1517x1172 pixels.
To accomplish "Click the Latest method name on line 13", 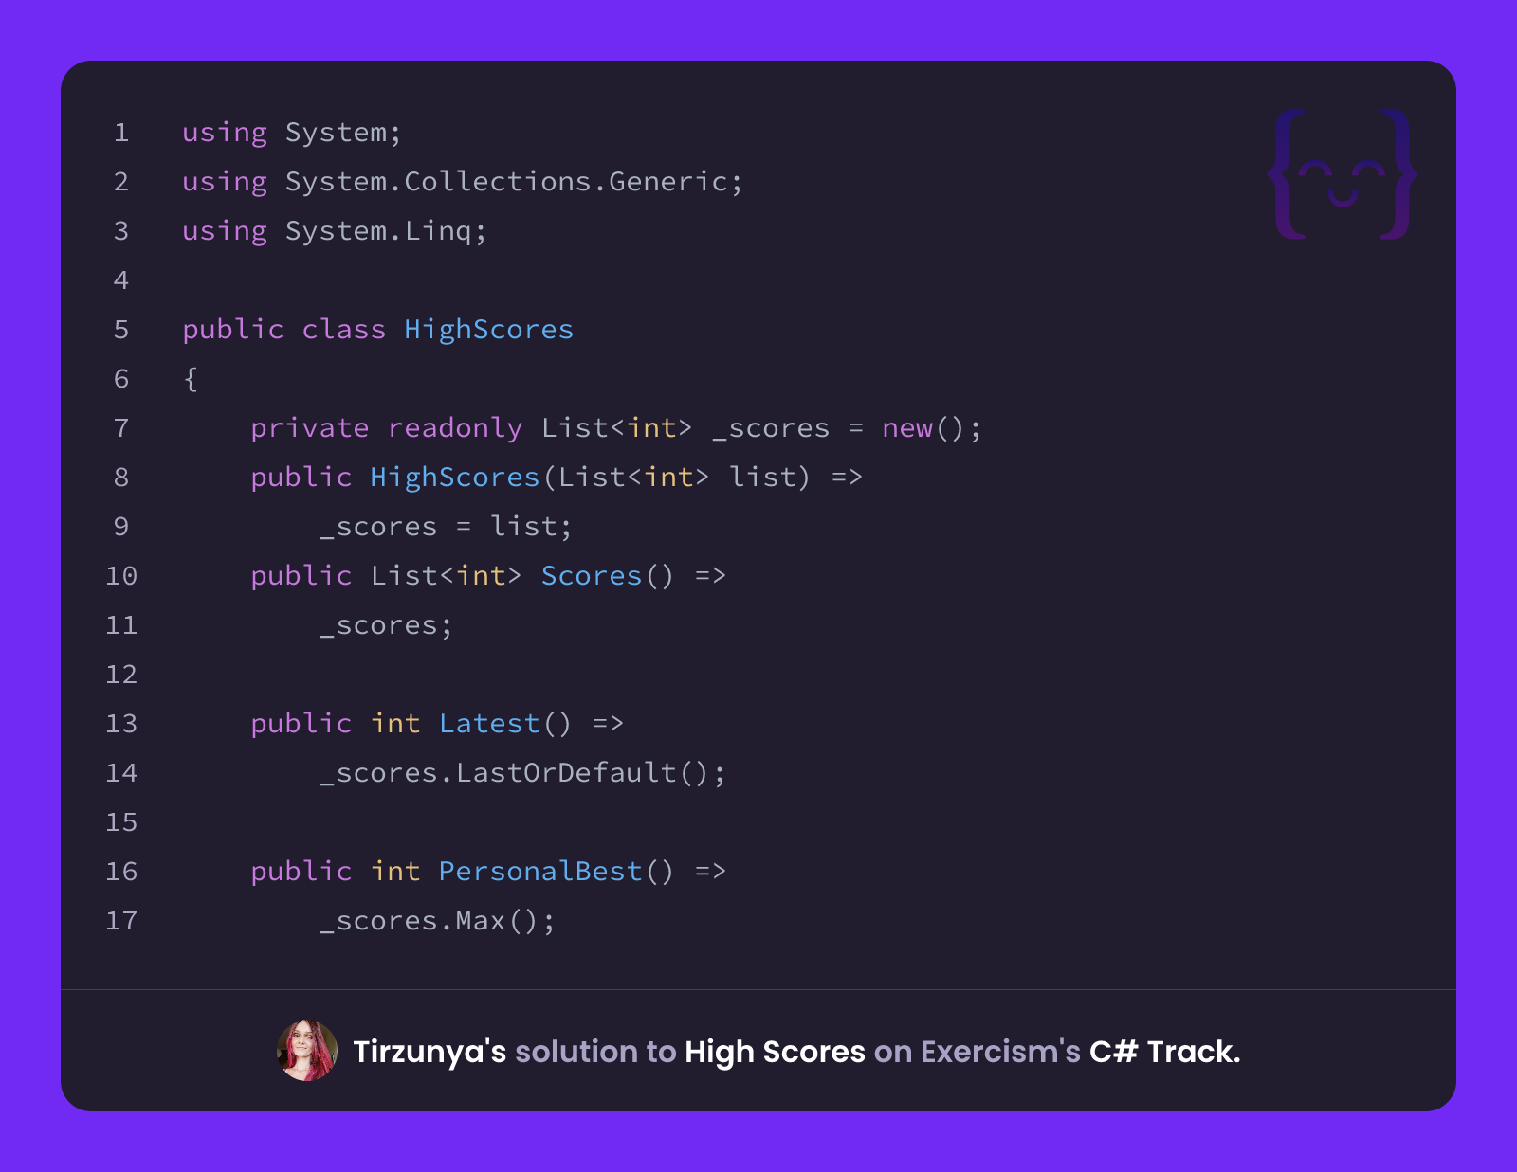I will click(x=489, y=724).
